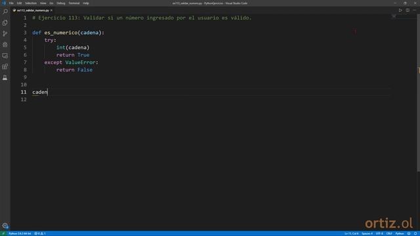Image resolution: width=420 pixels, height=236 pixels.
Task: Open the notifications bell in status bar
Action: pyautogui.click(x=415, y=233)
